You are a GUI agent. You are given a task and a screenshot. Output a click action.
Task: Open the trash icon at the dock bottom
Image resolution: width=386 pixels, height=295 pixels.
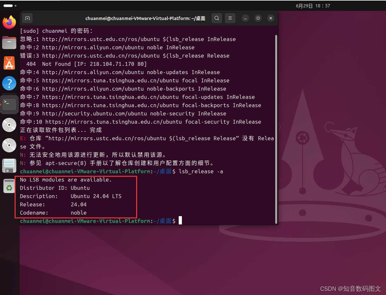coord(9,186)
